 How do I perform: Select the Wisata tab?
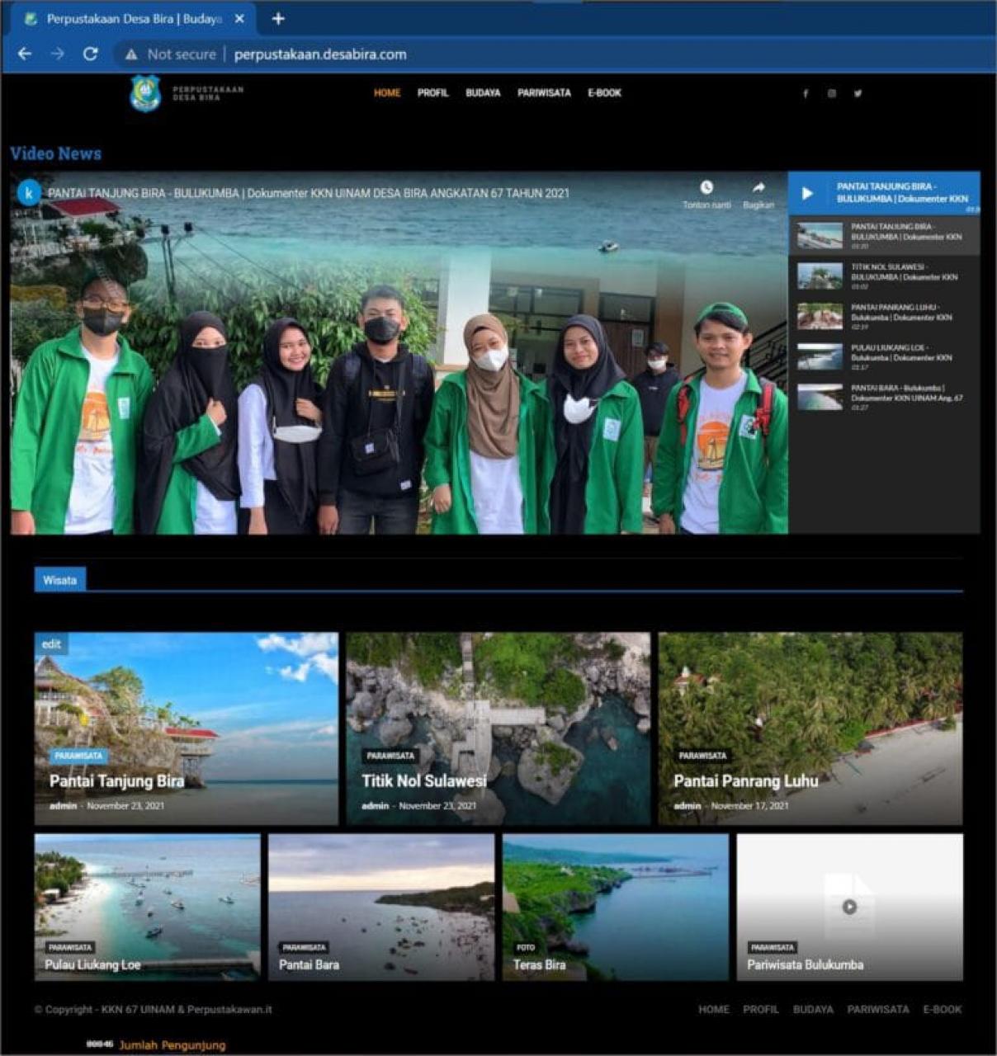61,580
